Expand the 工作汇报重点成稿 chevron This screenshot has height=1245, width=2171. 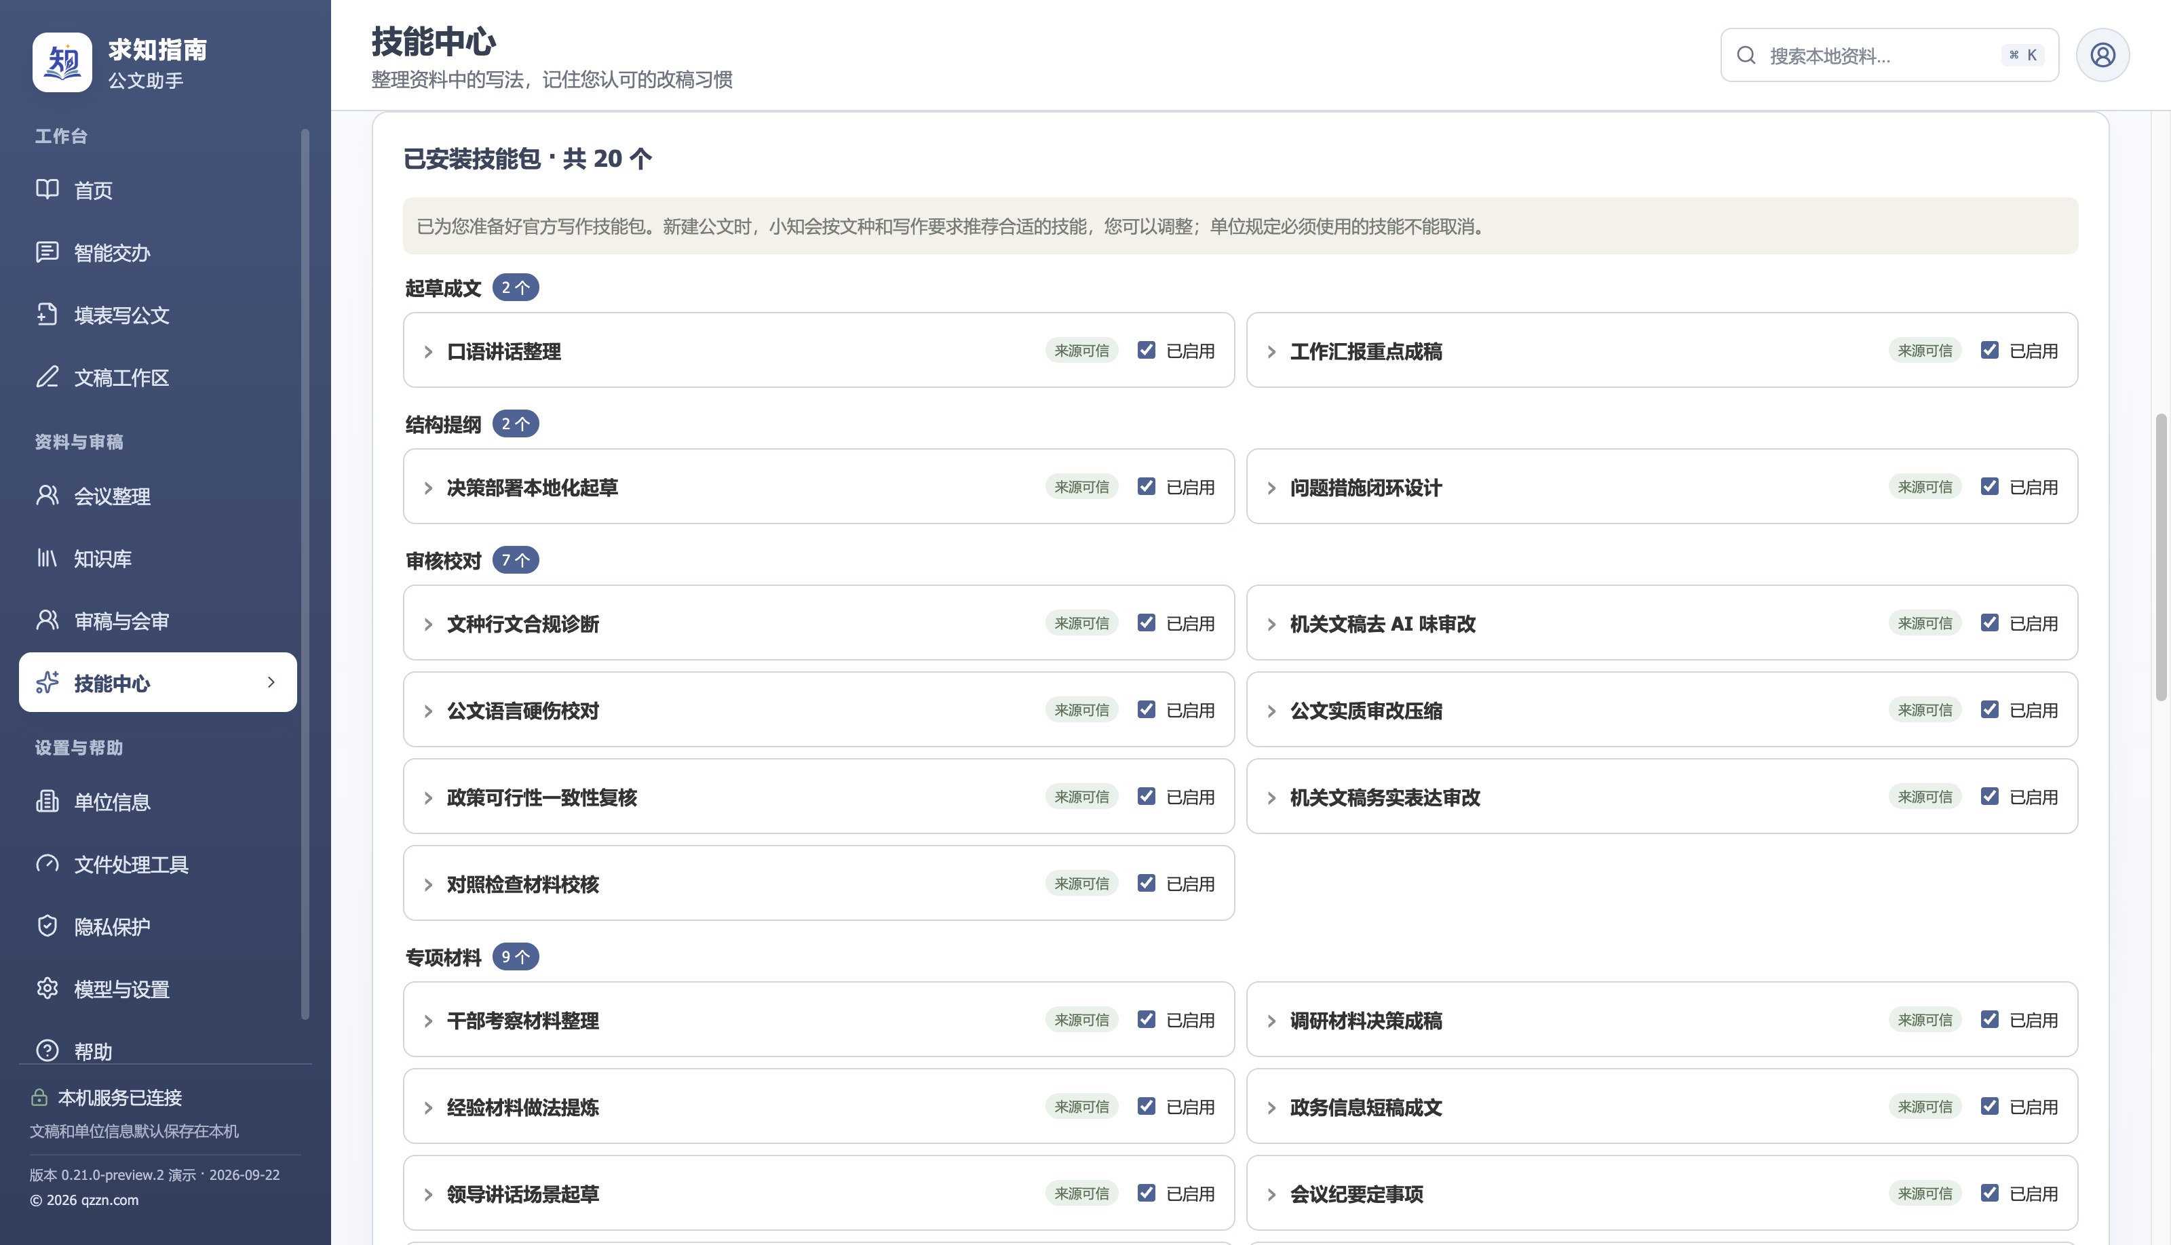(1272, 351)
